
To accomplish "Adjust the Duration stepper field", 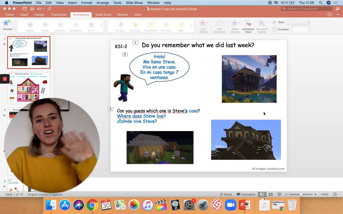I will [x=301, y=29].
